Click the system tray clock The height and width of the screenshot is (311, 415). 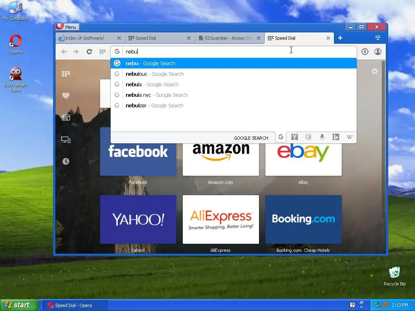pyautogui.click(x=400, y=305)
